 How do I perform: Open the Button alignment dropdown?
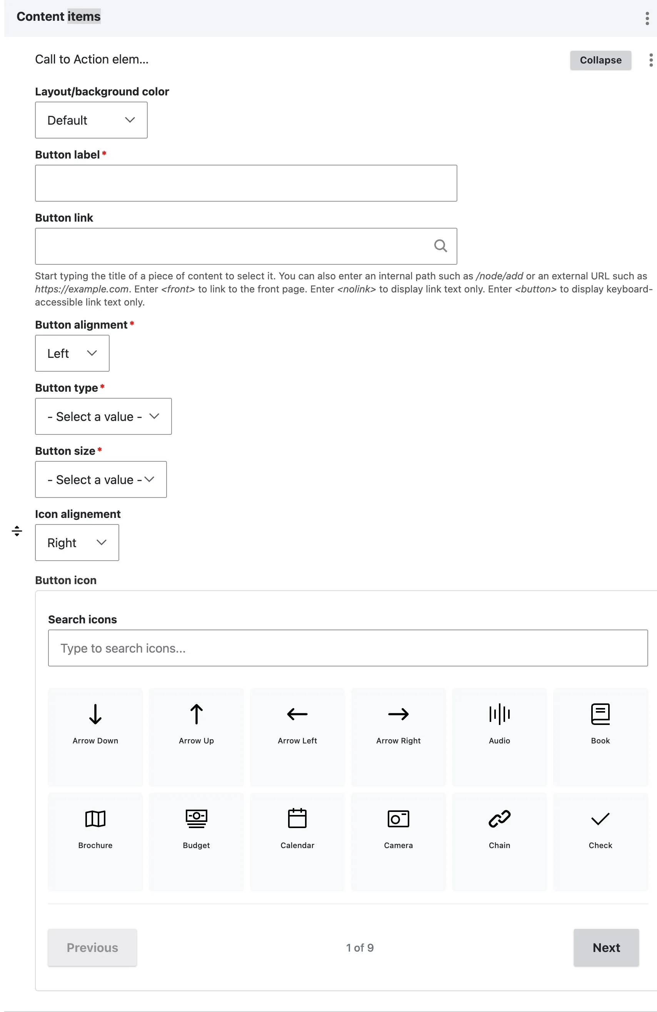pyautogui.click(x=72, y=353)
